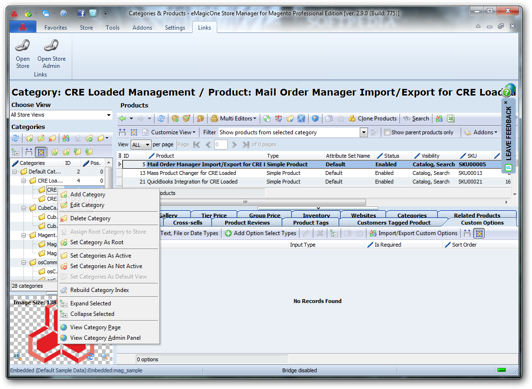Switch to Tier Price tab
Screen dimensions: 532x389
[214, 215]
